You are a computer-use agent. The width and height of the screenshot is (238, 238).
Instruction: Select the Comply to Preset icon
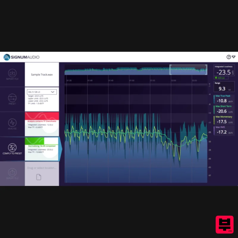(x=12, y=148)
